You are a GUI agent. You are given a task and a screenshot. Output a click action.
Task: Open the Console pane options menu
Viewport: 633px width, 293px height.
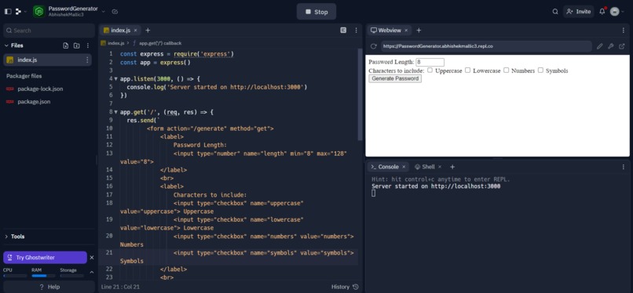pos(624,167)
